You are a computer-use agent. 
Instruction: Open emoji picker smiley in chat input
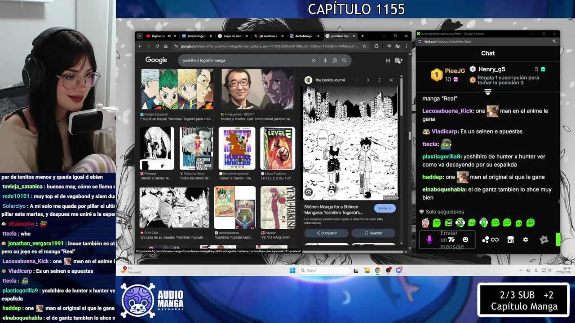pos(465,240)
